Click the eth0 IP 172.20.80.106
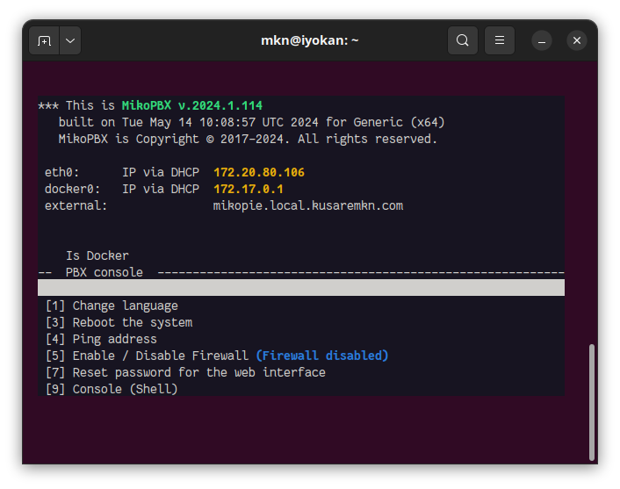620x489 pixels. [x=259, y=172]
